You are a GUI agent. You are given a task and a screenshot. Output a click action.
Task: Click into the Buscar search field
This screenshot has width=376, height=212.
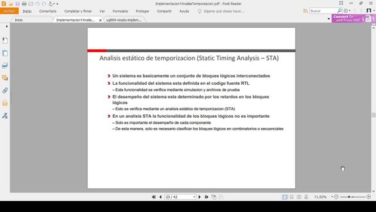click(323, 11)
